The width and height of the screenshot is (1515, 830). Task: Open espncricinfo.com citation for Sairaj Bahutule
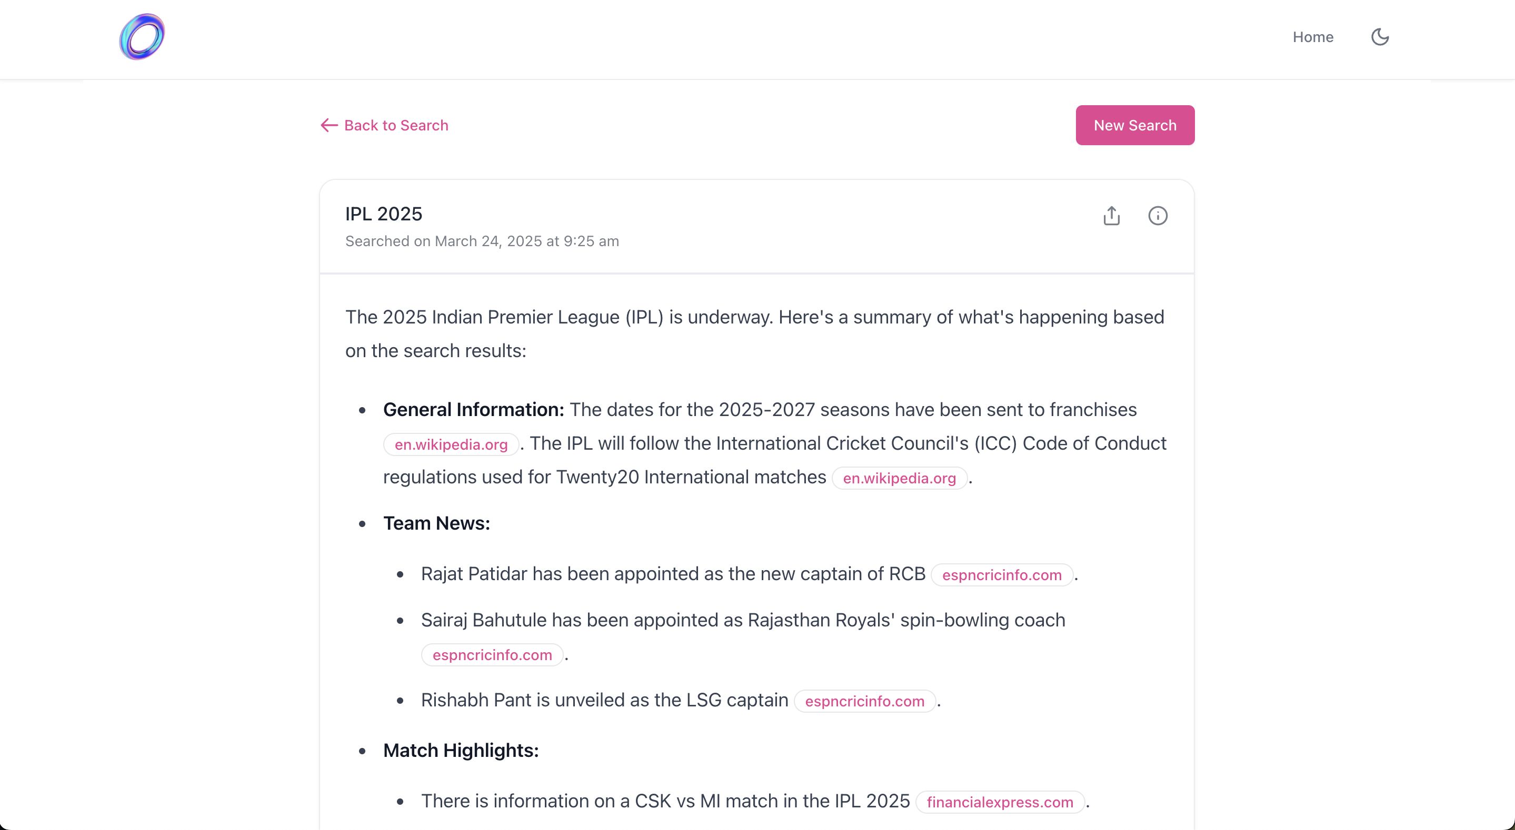(x=492, y=655)
